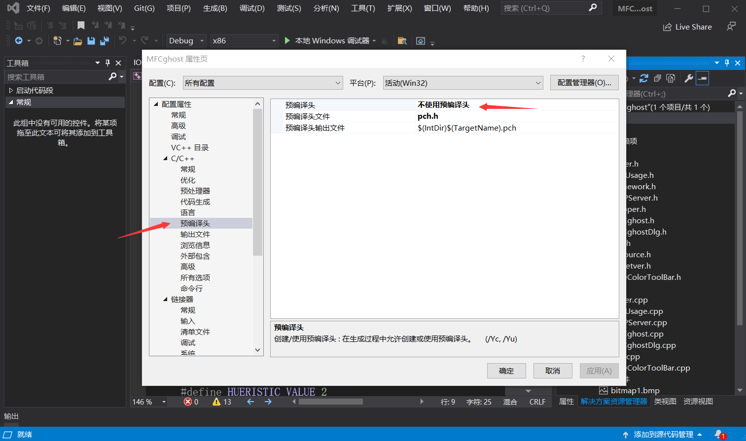Click the 取消 button
Screen dimensions: 746x441
pos(553,371)
